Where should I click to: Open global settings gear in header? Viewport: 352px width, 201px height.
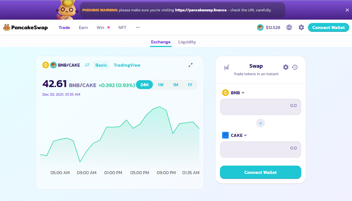point(301,27)
